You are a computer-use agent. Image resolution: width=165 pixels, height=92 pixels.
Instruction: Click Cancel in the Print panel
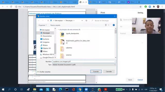(x=140, y=80)
